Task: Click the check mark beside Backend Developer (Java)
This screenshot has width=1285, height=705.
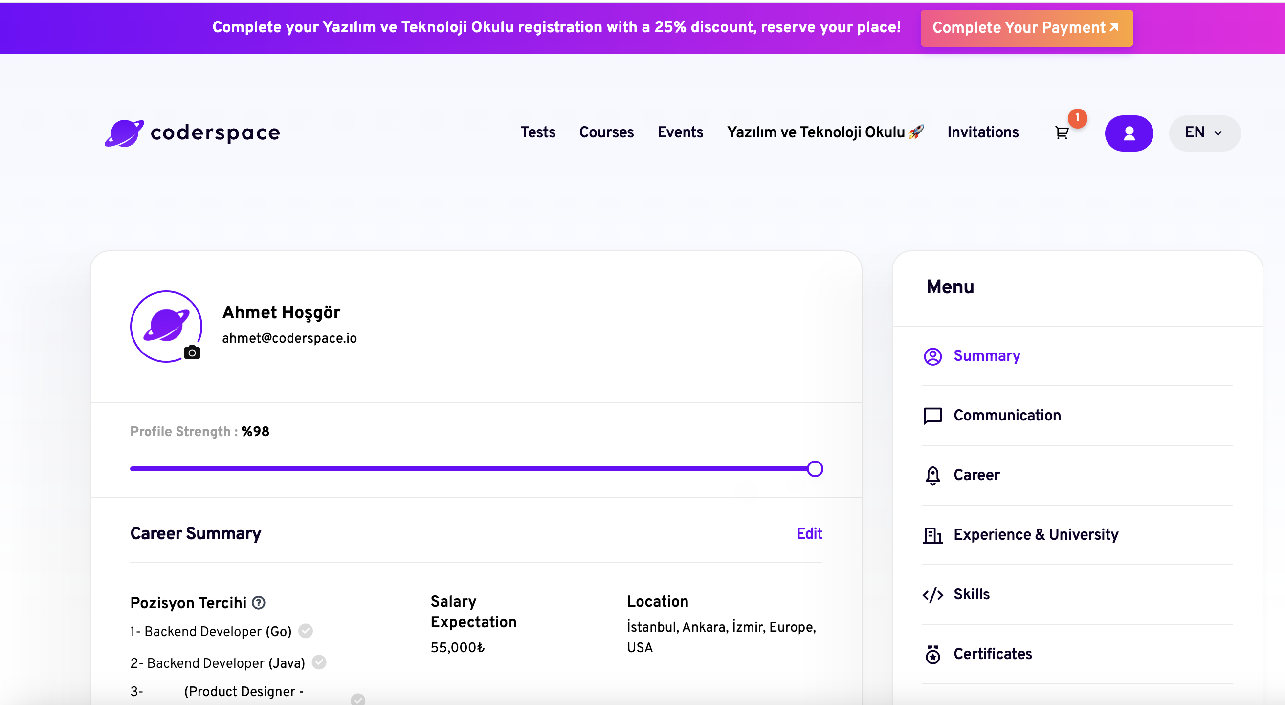Action: click(x=319, y=662)
